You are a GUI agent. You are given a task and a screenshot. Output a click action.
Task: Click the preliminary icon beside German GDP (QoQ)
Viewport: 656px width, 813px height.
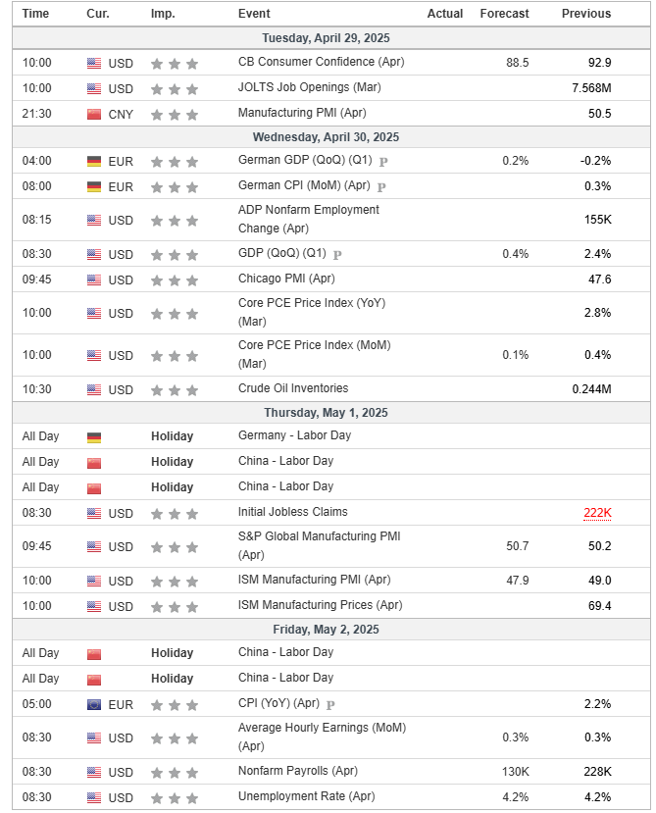click(383, 162)
